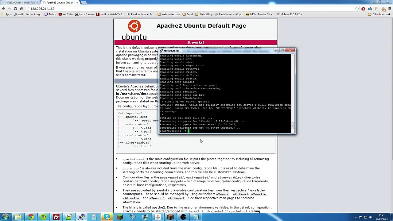393x221 pixels.
Task: Bookmark this page with the star icon
Action: point(357,9)
